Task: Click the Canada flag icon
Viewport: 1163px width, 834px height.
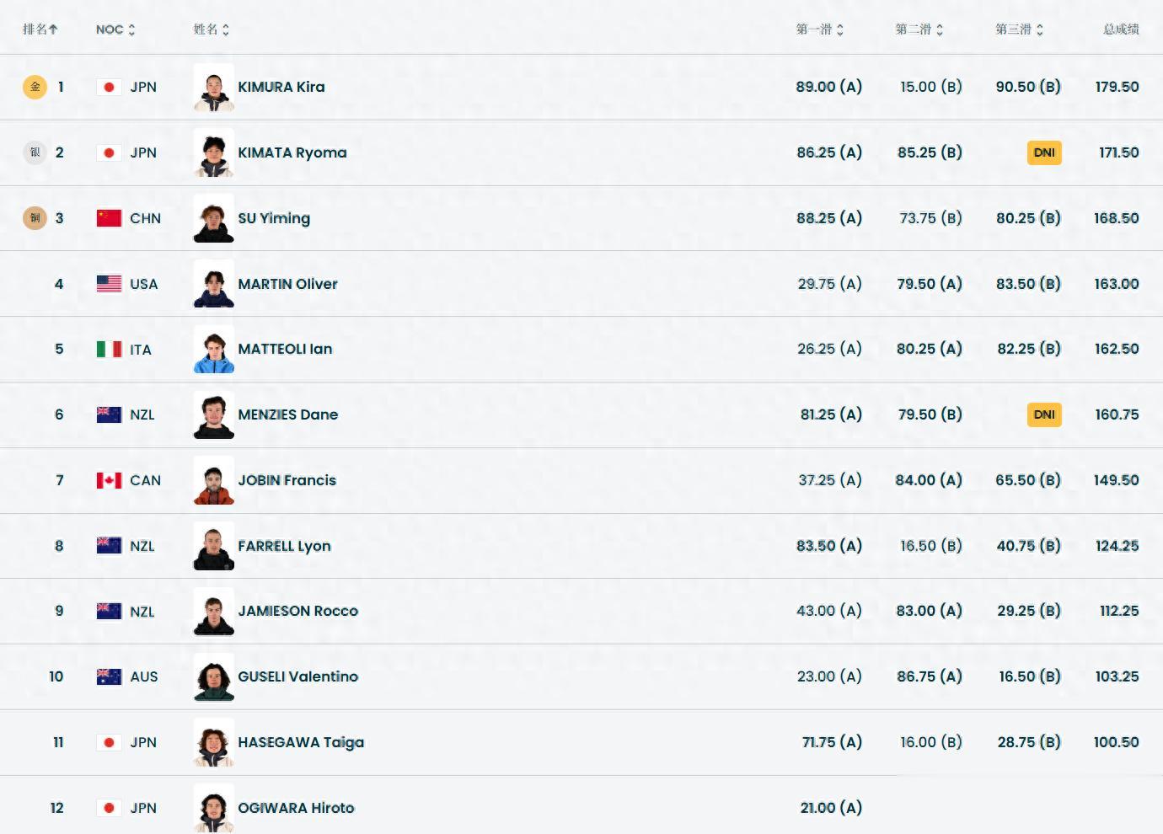Action: click(x=109, y=480)
